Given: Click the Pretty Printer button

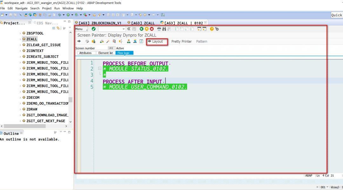Looking at the screenshot, I should click(181, 42).
